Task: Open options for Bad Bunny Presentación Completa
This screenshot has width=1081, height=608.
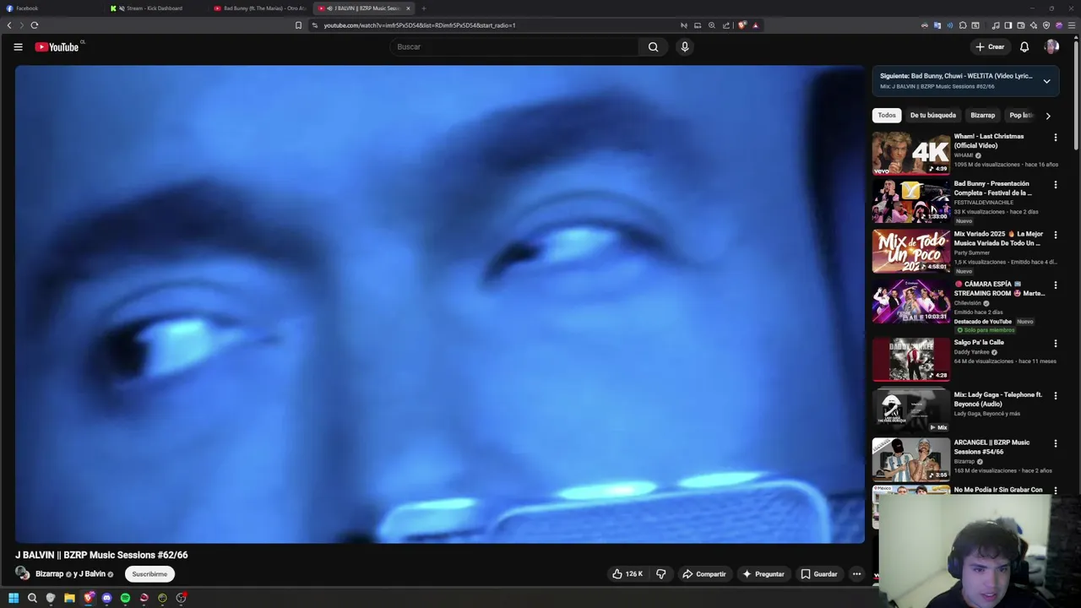Action: (x=1055, y=184)
